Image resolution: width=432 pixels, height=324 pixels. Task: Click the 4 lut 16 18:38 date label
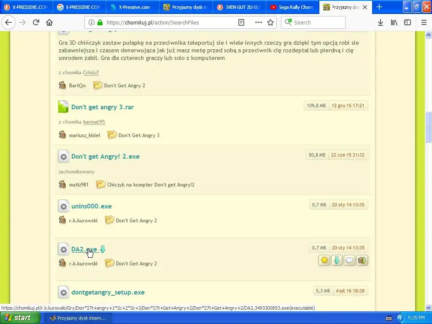pos(350,291)
